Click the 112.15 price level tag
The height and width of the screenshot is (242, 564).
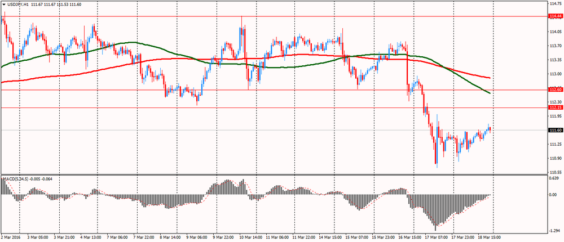[x=556, y=107]
